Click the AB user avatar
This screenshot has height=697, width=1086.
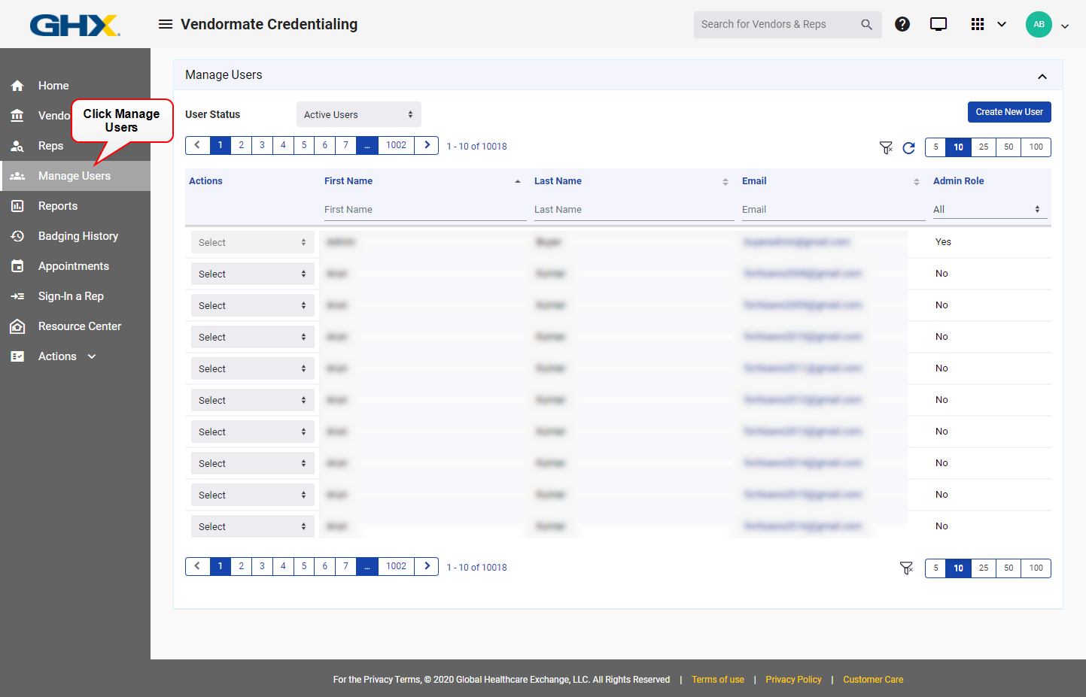click(1039, 24)
